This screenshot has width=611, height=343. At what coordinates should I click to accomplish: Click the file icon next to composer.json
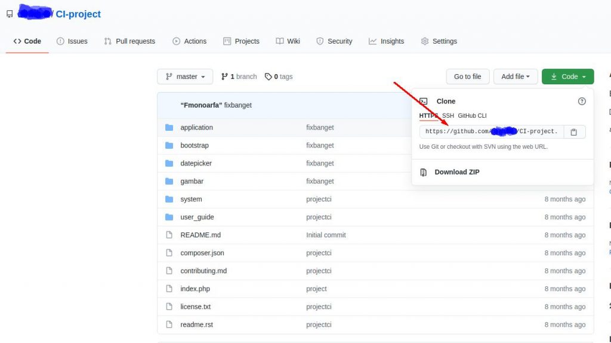tap(169, 253)
